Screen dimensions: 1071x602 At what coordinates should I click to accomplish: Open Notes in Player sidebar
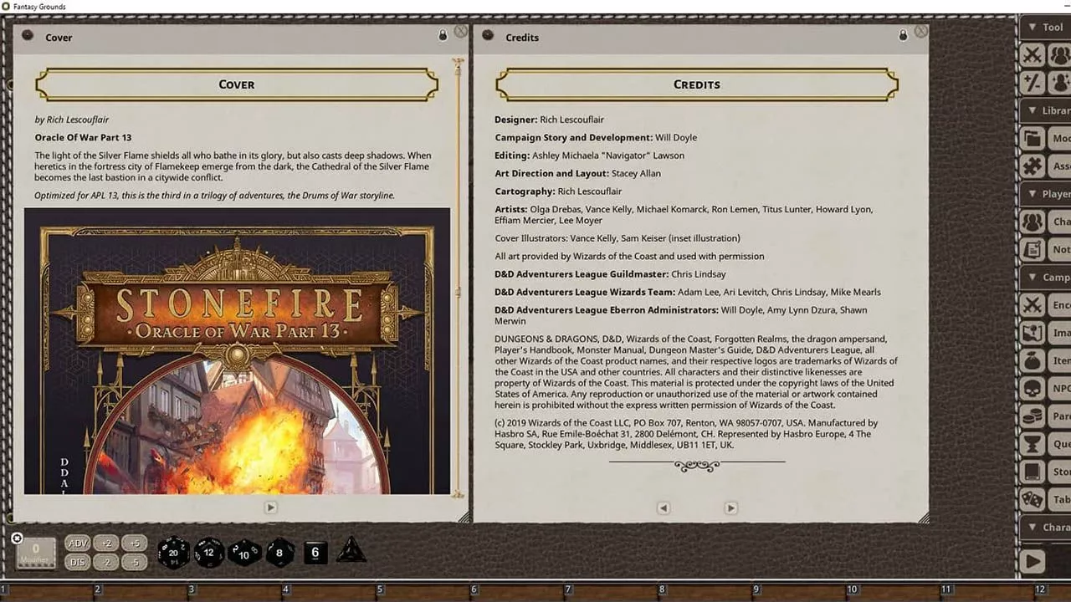[x=1046, y=249]
